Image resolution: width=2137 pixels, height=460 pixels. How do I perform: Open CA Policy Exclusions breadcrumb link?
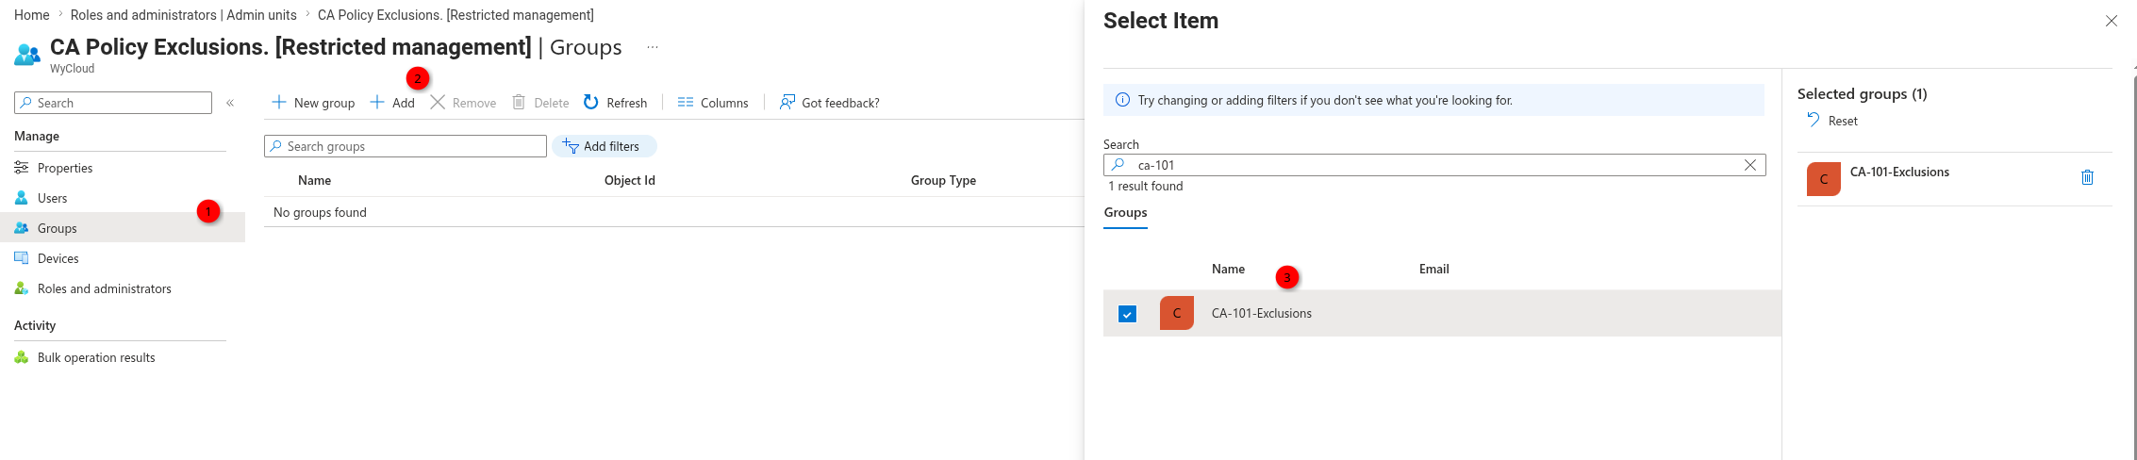tap(456, 15)
